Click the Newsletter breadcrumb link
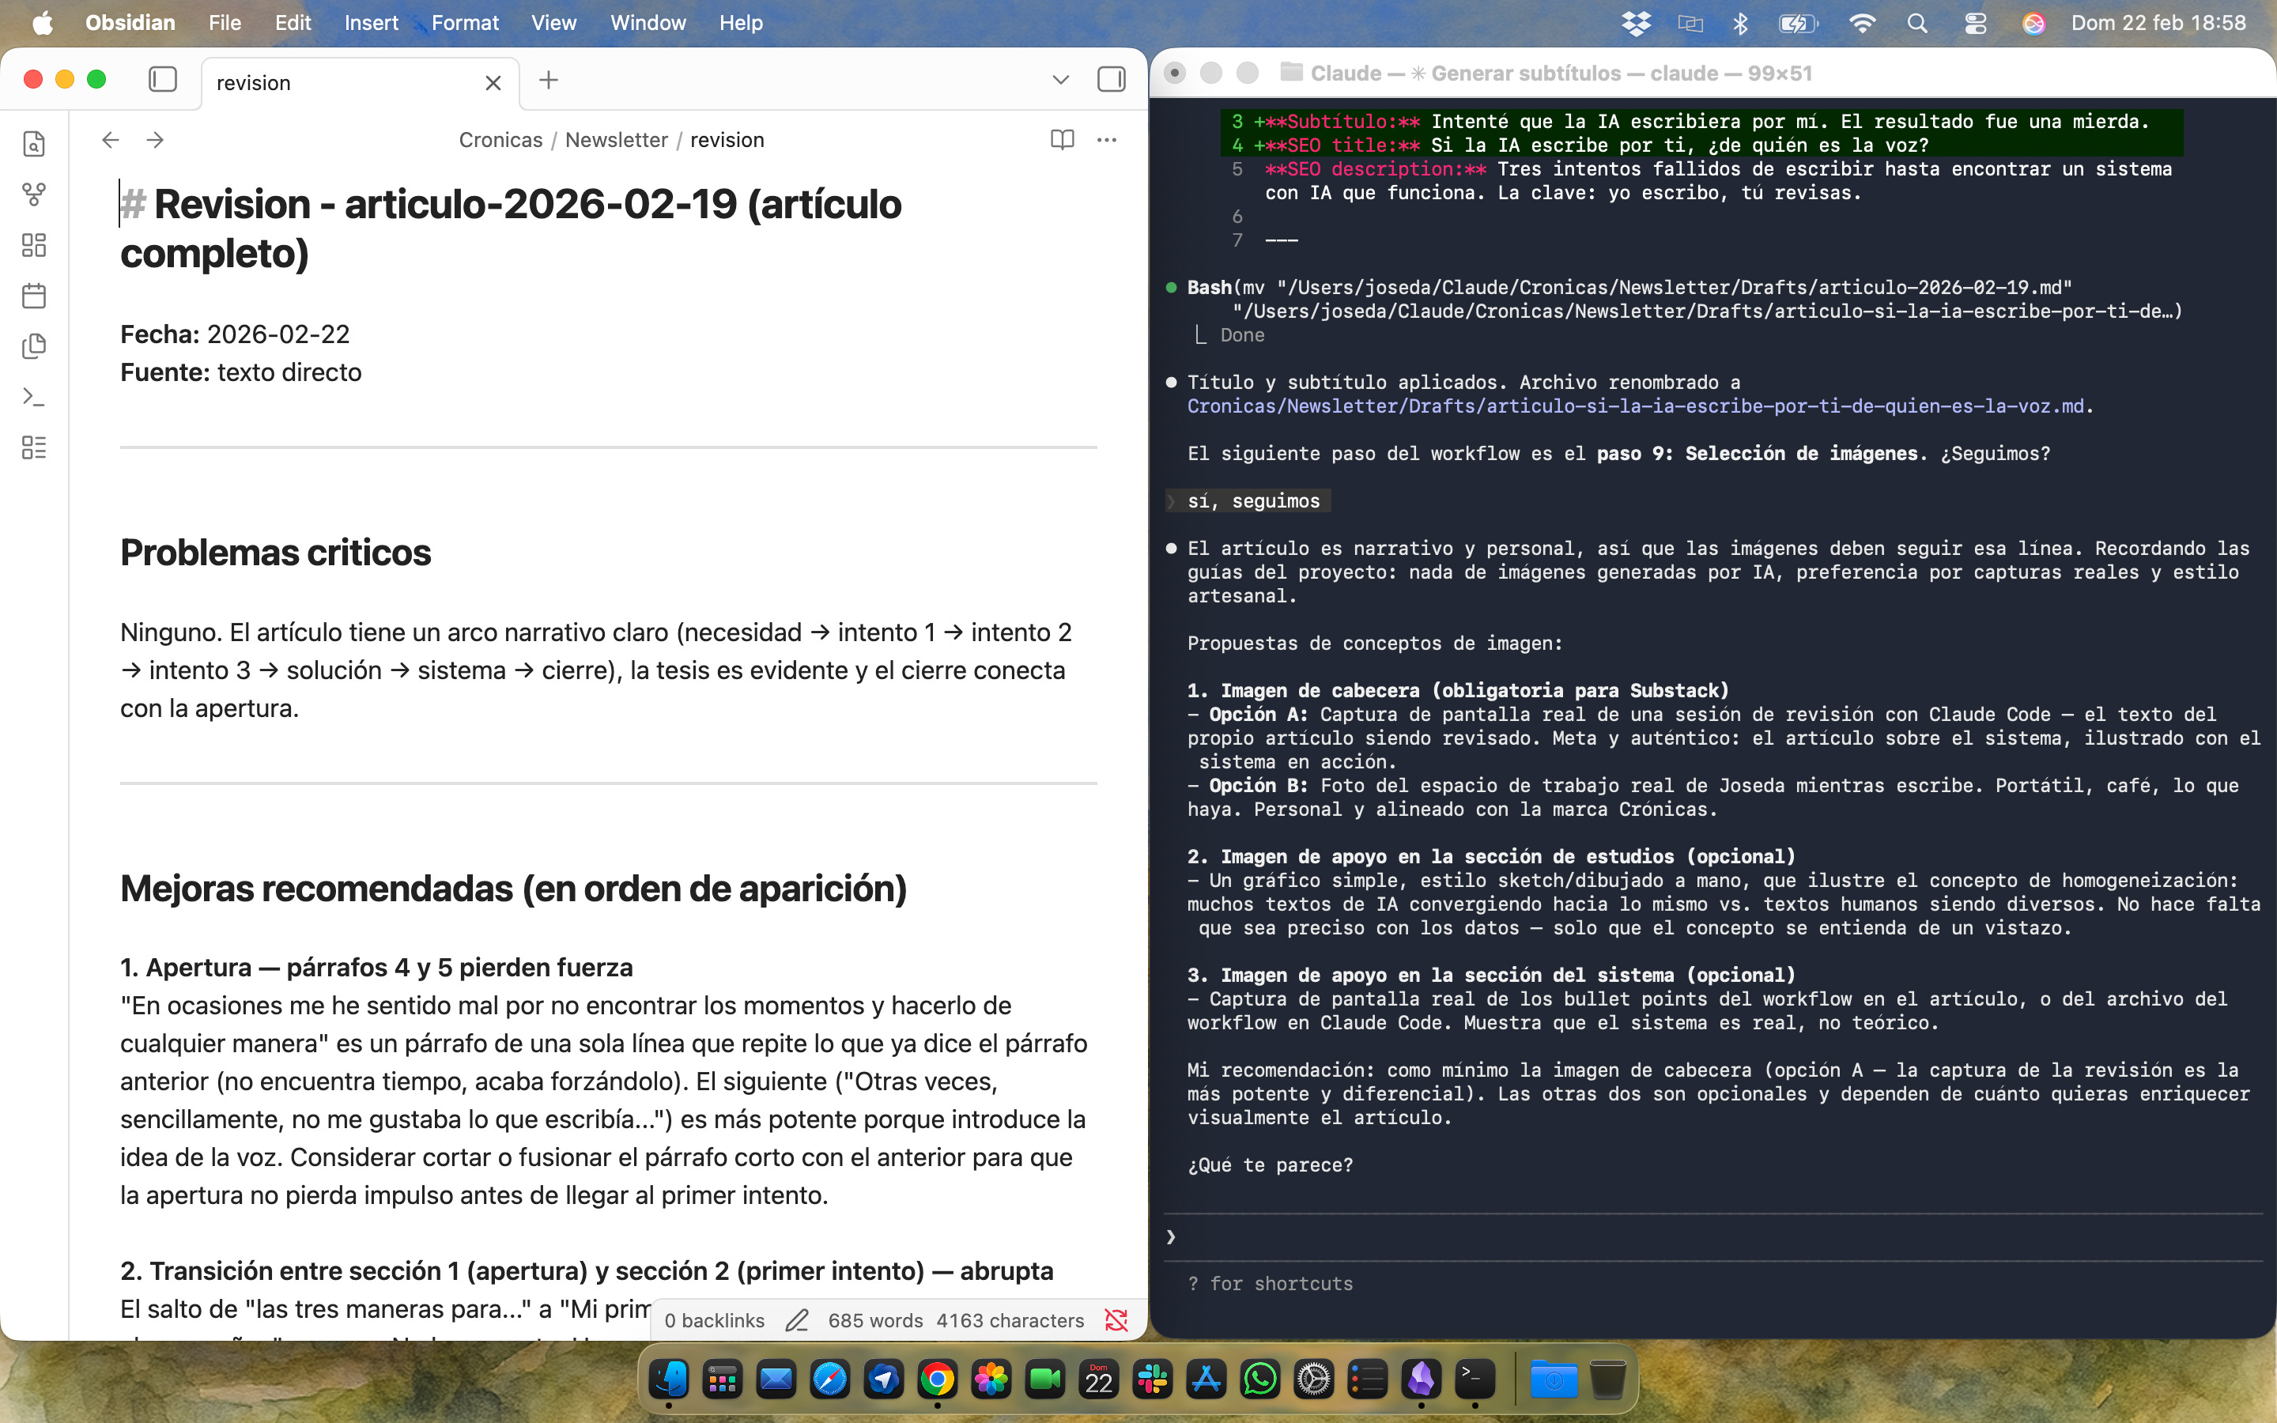 615,140
